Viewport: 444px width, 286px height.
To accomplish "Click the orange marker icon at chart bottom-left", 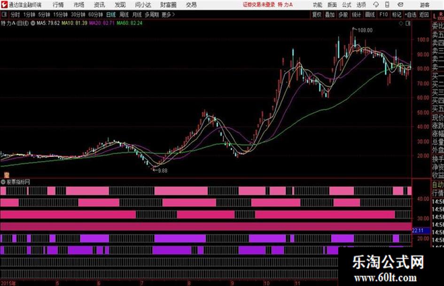I will (x=6, y=175).
